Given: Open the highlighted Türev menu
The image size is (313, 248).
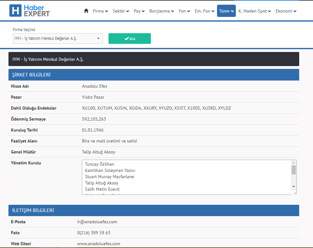Looking at the screenshot, I should [226, 11].
